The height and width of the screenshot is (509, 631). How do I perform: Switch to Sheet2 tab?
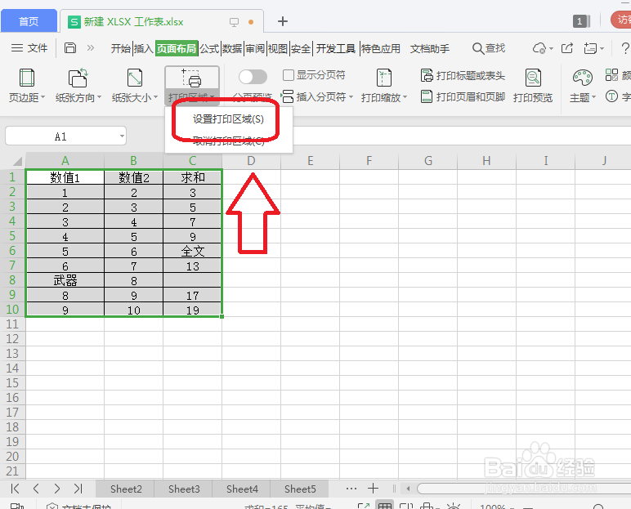pos(126,489)
